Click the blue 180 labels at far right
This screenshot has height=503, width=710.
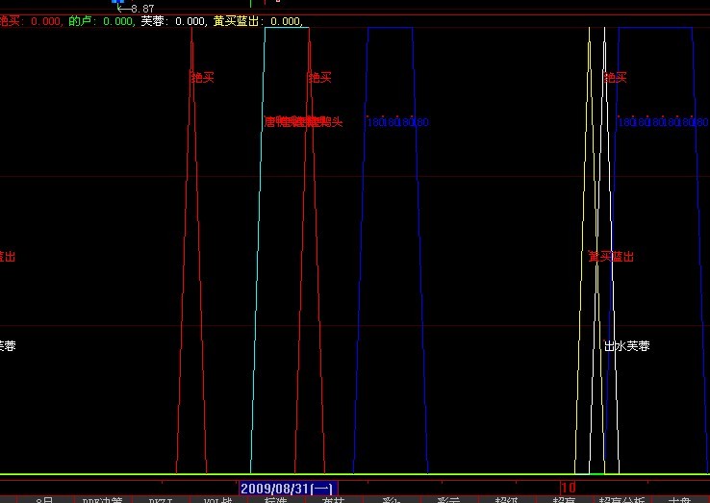tap(666, 122)
